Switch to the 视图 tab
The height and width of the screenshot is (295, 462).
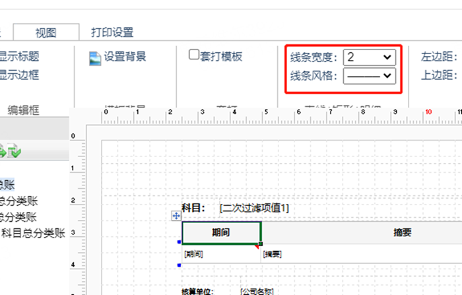46,32
